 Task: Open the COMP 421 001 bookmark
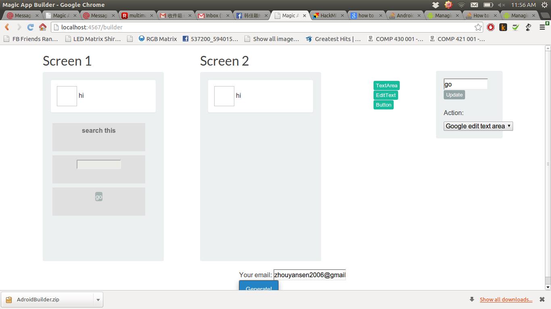(457, 39)
